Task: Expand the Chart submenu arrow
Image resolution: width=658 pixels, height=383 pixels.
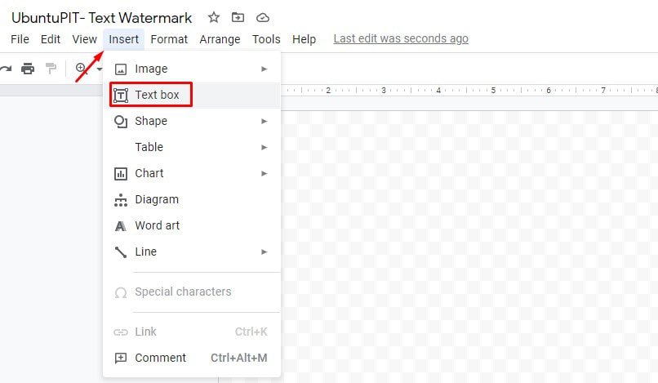Action: pos(264,173)
